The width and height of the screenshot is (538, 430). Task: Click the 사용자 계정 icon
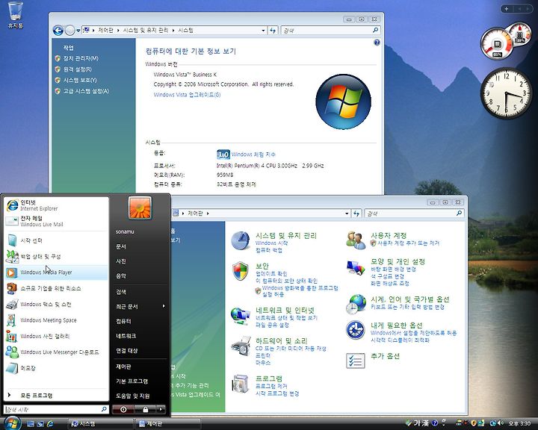click(x=356, y=240)
